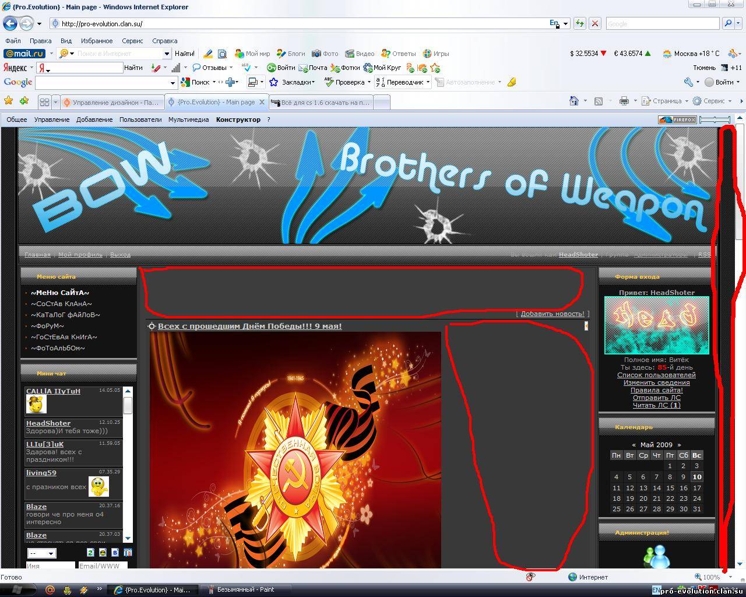Image resolution: width=746 pixels, height=597 pixels.
Task: Open Игры on the Mail.ru toolbar
Action: tap(436, 54)
